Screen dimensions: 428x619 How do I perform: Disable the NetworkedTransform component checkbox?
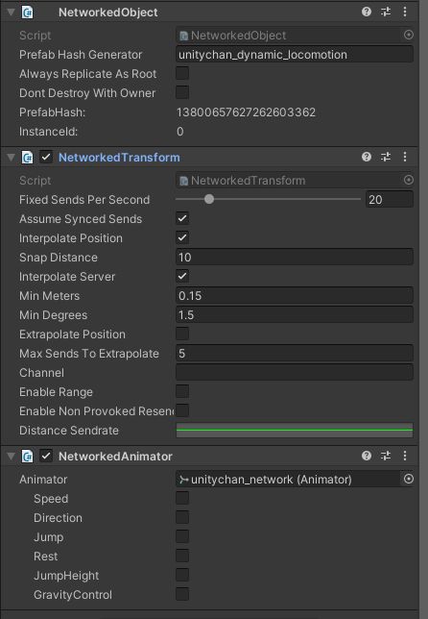46,157
